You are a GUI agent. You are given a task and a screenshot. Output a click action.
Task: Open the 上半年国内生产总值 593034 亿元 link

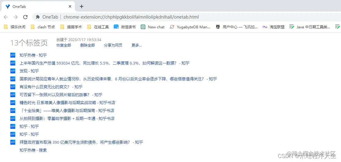[x=105, y=63]
